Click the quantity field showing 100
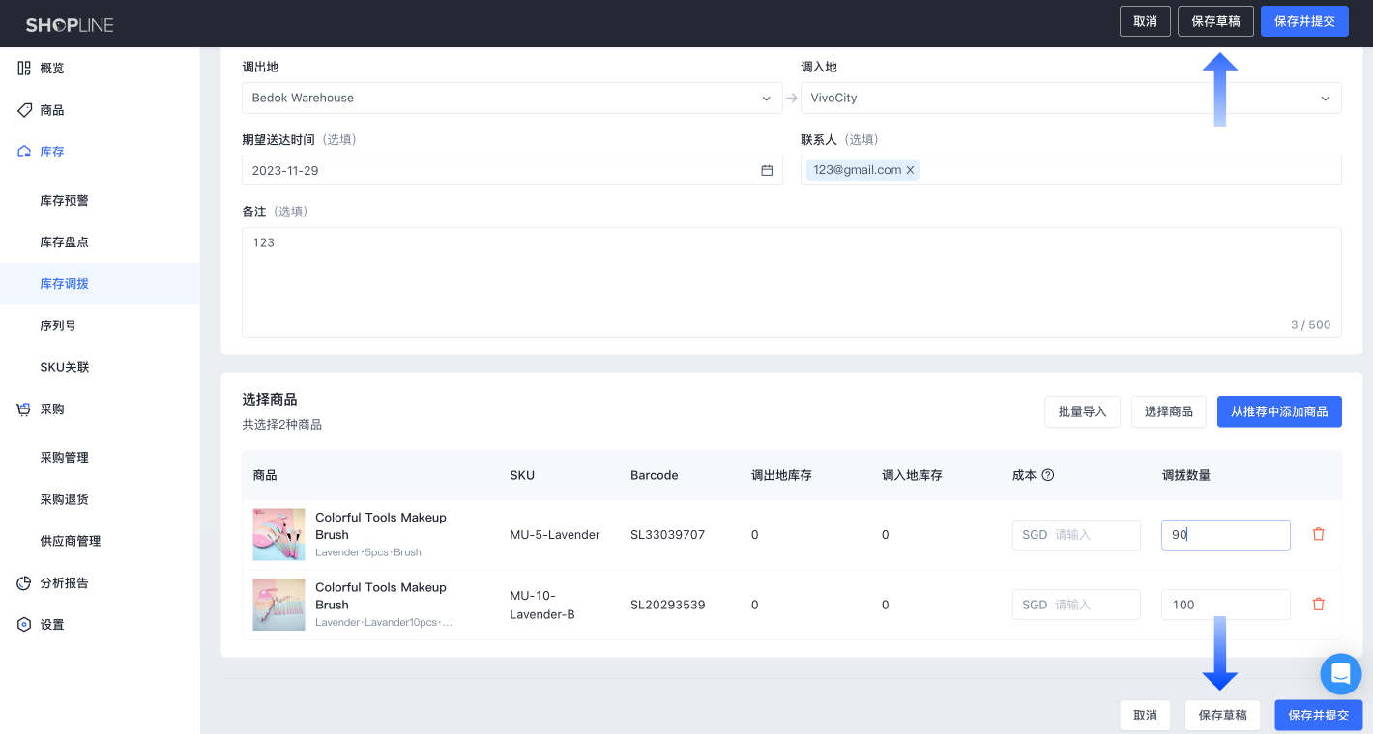Viewport: 1373px width, 734px height. (x=1226, y=605)
